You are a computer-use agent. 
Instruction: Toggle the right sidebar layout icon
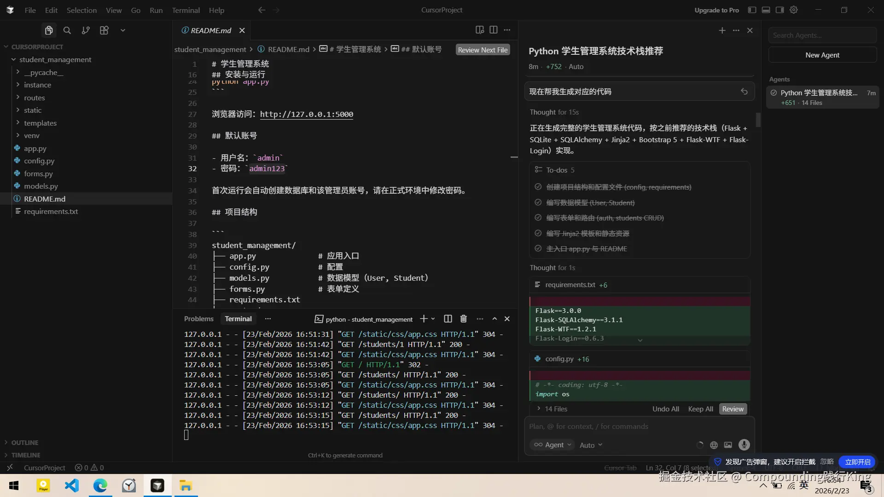click(779, 10)
